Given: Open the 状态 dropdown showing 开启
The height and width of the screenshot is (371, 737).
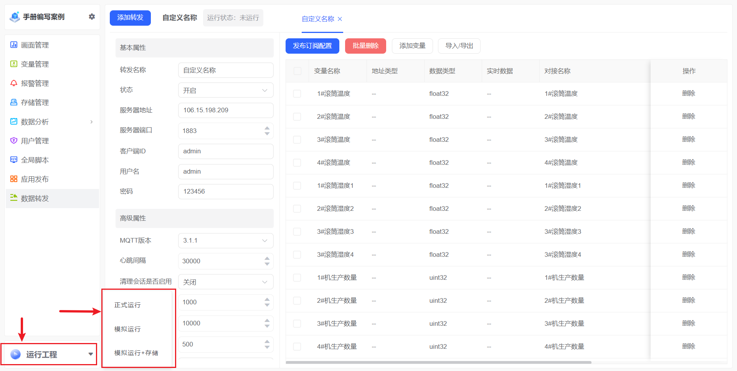Looking at the screenshot, I should [225, 90].
